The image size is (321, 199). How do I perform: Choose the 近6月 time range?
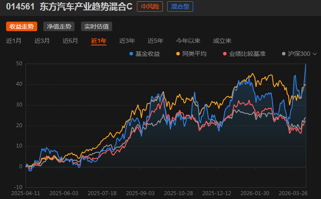click(x=70, y=41)
